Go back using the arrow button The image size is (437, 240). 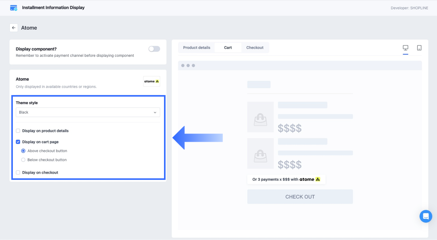tap(14, 28)
